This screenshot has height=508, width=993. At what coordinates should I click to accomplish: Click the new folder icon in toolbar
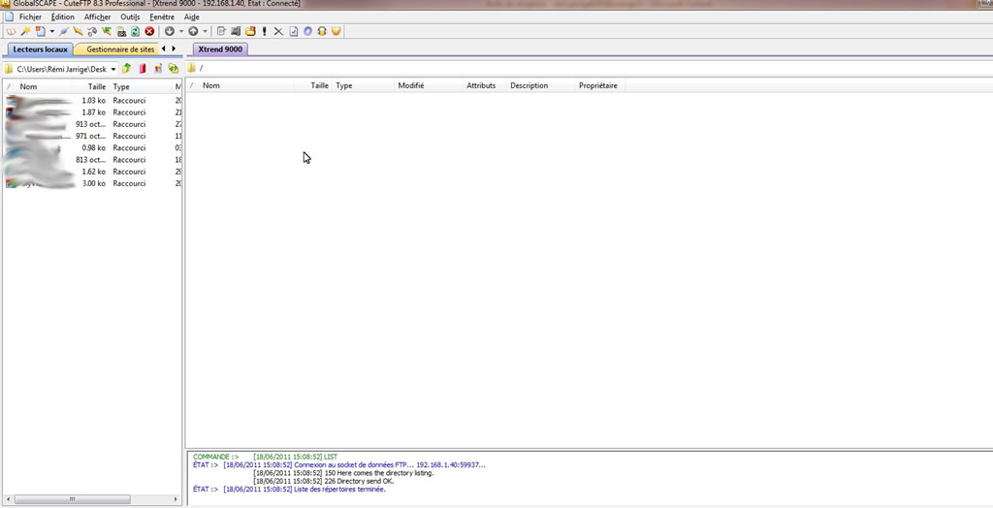click(x=250, y=31)
